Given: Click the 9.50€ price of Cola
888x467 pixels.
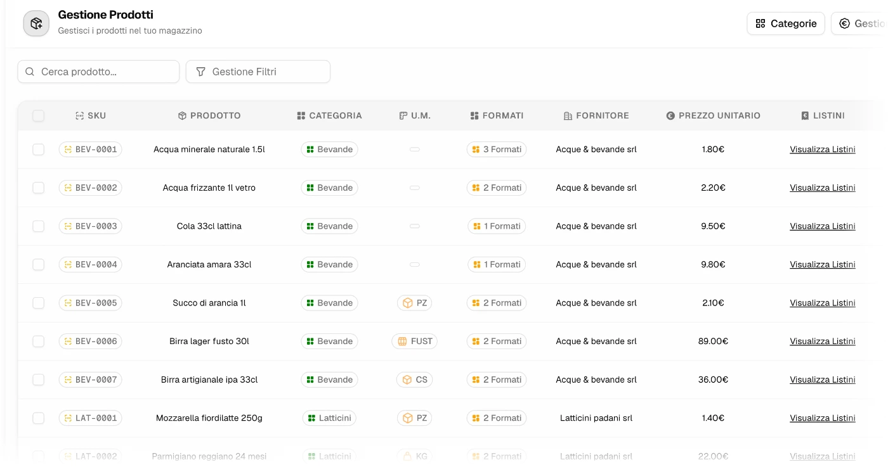Looking at the screenshot, I should tap(713, 226).
